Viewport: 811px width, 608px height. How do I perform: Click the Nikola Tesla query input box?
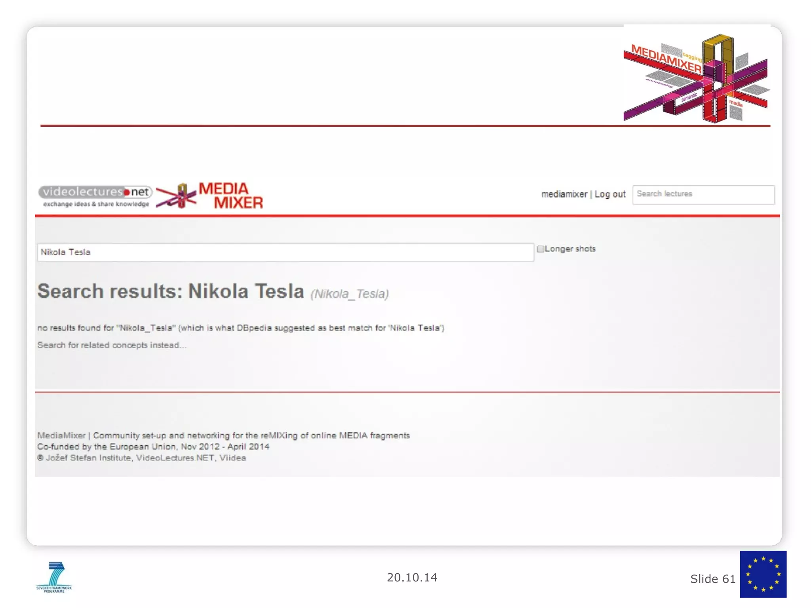[x=285, y=252]
